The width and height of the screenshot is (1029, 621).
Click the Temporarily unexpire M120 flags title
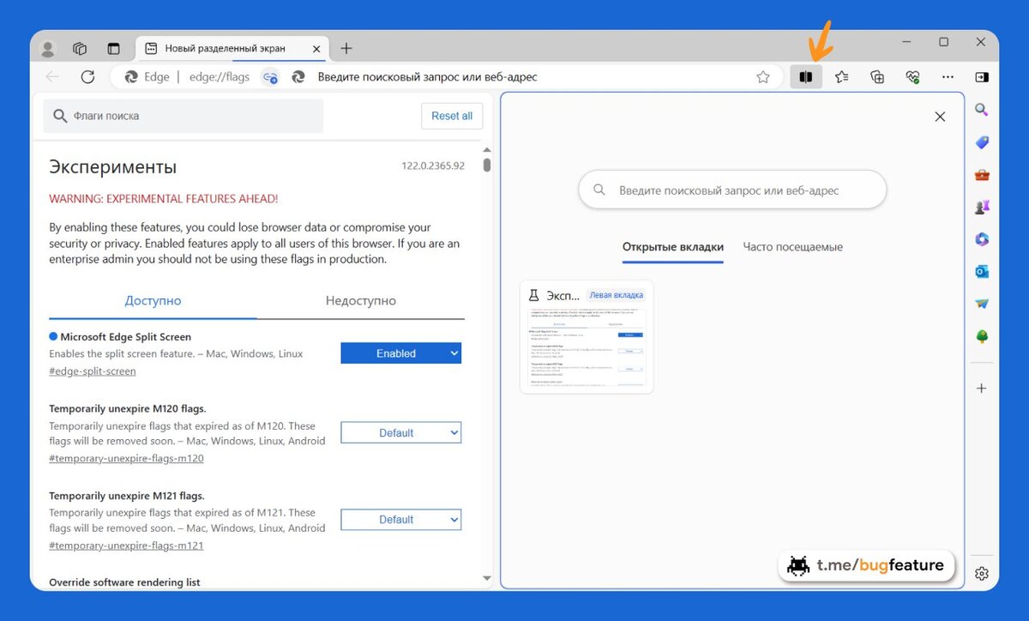[128, 408]
